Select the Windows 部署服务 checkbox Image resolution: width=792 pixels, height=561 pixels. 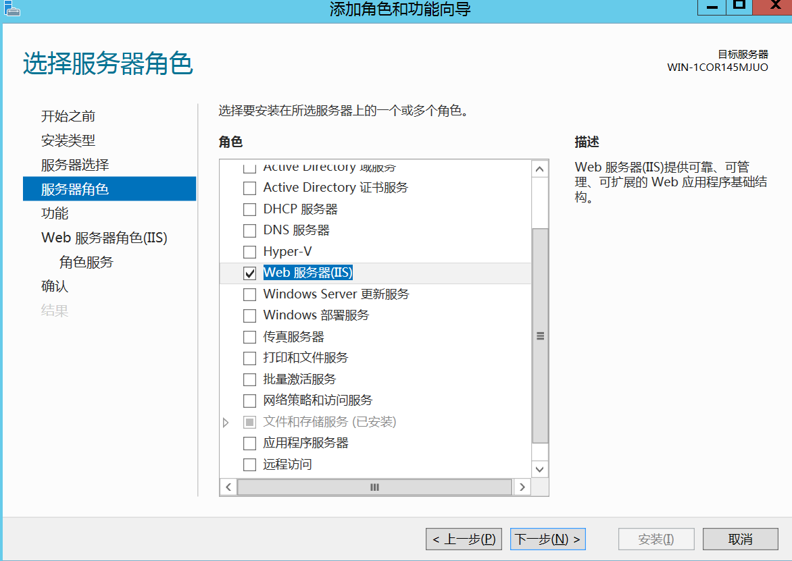250,315
